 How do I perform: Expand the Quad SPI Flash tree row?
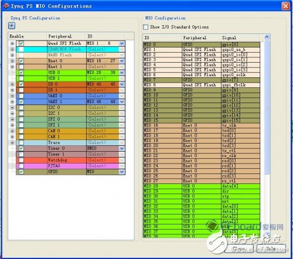(x=12, y=43)
